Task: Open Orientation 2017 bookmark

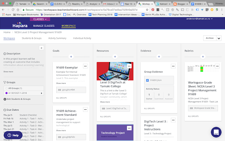Action: [51, 14]
